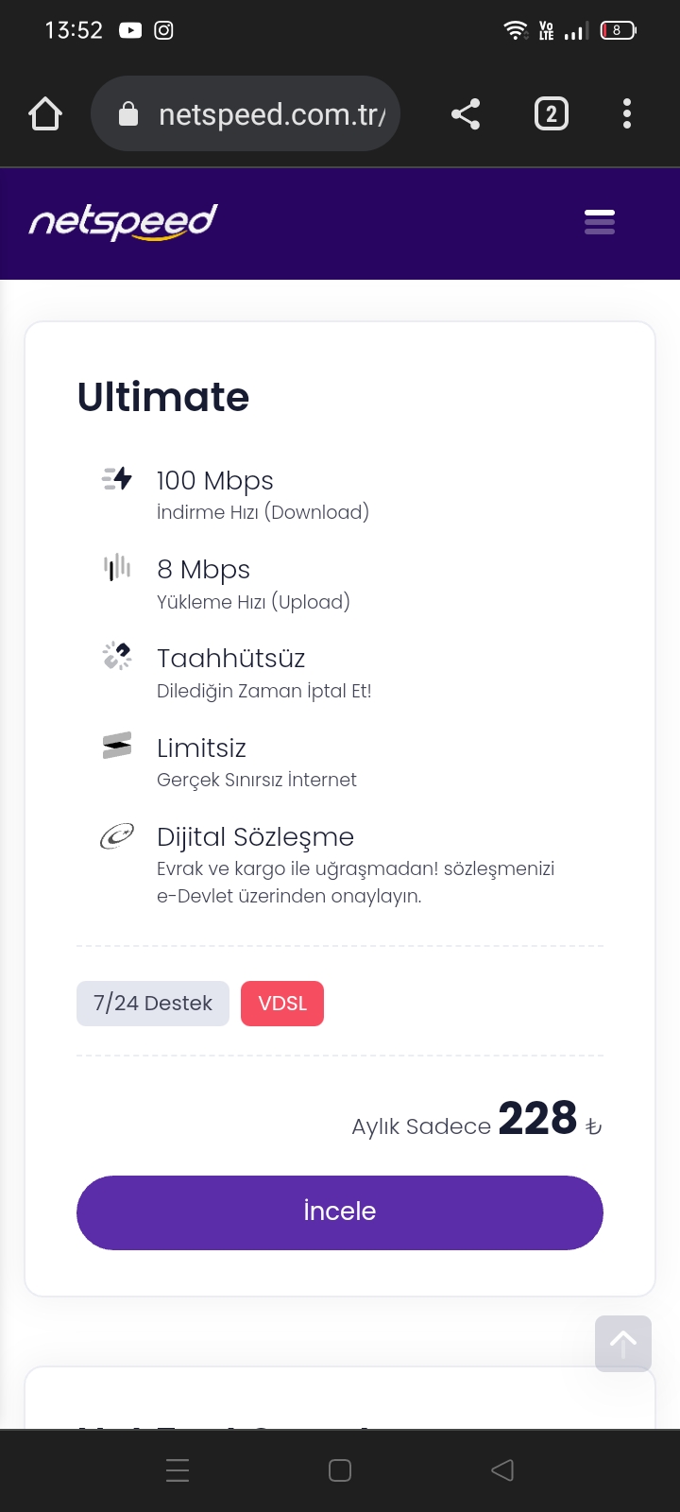
Task: Tap the 7/24 Destek tag
Action: [153, 1003]
